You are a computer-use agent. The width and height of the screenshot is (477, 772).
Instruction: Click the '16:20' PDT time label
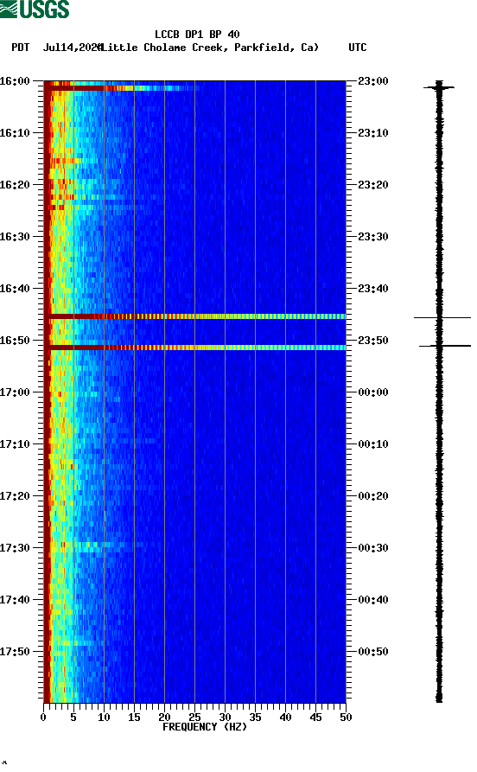pos(15,185)
